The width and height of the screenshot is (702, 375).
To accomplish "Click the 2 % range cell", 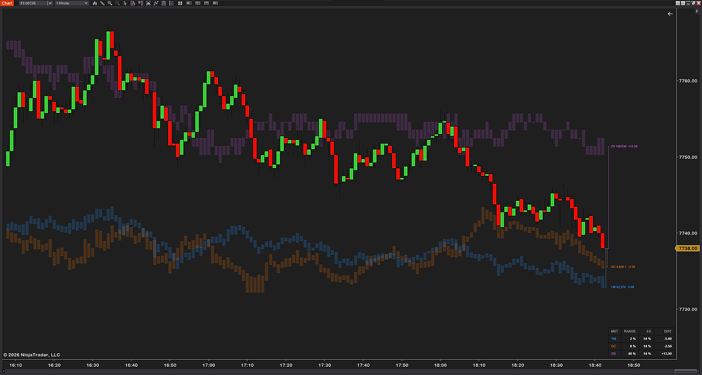I will tap(632, 338).
